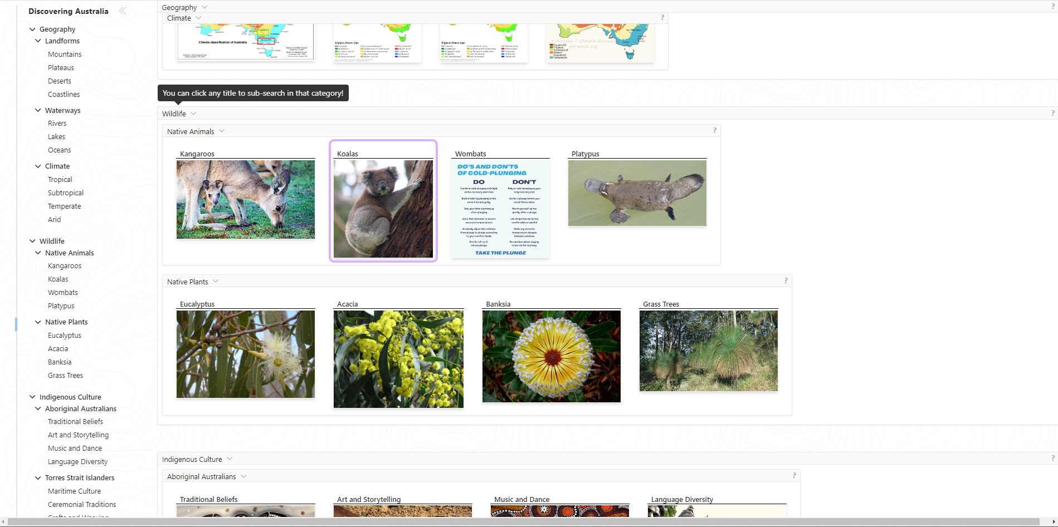This screenshot has height=527, width=1058.
Task: Open the dropdown arrow beside Native Plants panel title
Action: coord(216,282)
